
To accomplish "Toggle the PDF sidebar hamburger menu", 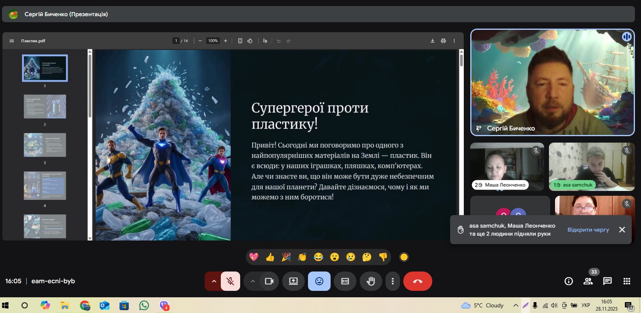I will pyautogui.click(x=12, y=41).
